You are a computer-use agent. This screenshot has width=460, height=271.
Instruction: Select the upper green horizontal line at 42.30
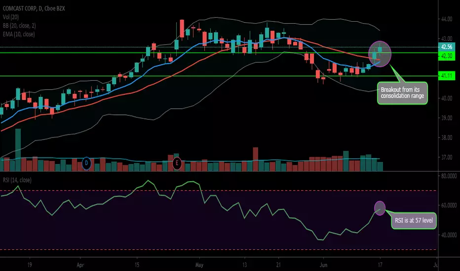(x=219, y=53)
